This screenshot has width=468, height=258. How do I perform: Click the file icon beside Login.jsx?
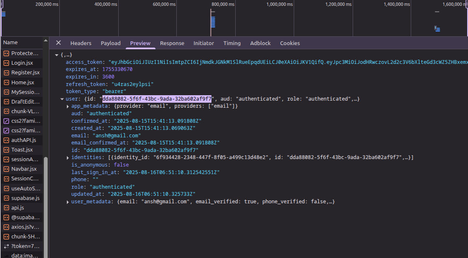6,63
